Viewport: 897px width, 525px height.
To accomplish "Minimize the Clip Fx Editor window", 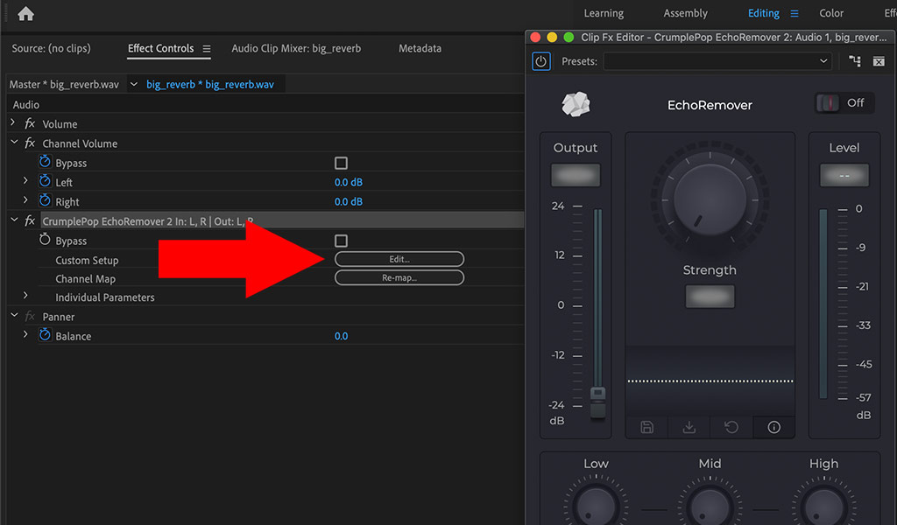I will 552,37.
